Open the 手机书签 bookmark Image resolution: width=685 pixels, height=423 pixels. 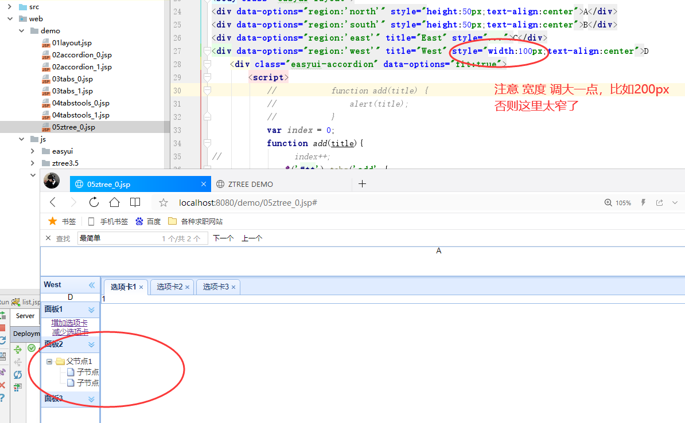pyautogui.click(x=108, y=221)
